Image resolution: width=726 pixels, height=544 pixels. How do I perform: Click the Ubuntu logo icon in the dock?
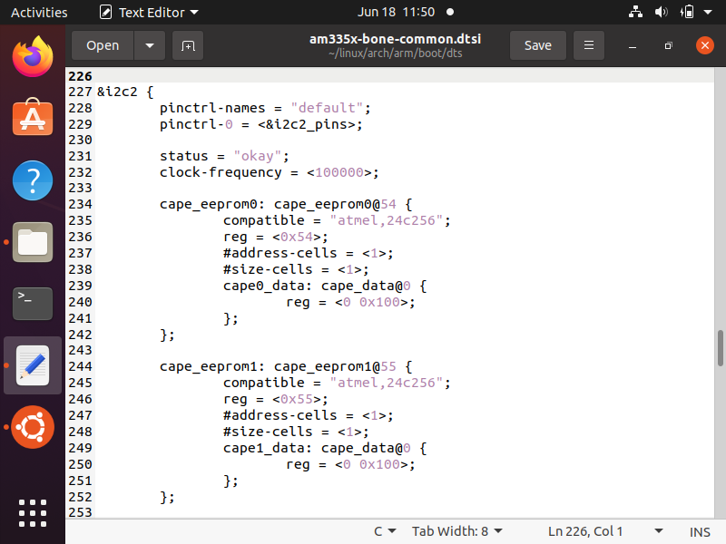click(x=33, y=427)
